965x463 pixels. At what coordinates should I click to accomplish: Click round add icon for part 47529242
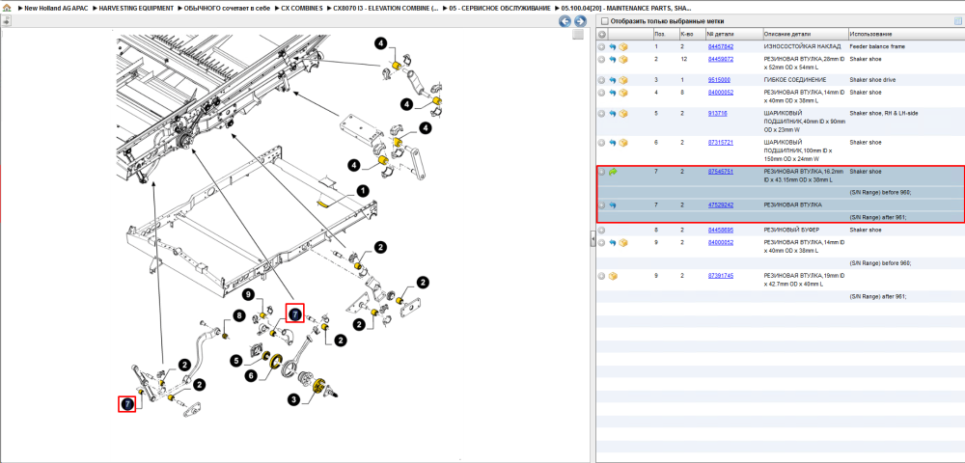point(602,205)
